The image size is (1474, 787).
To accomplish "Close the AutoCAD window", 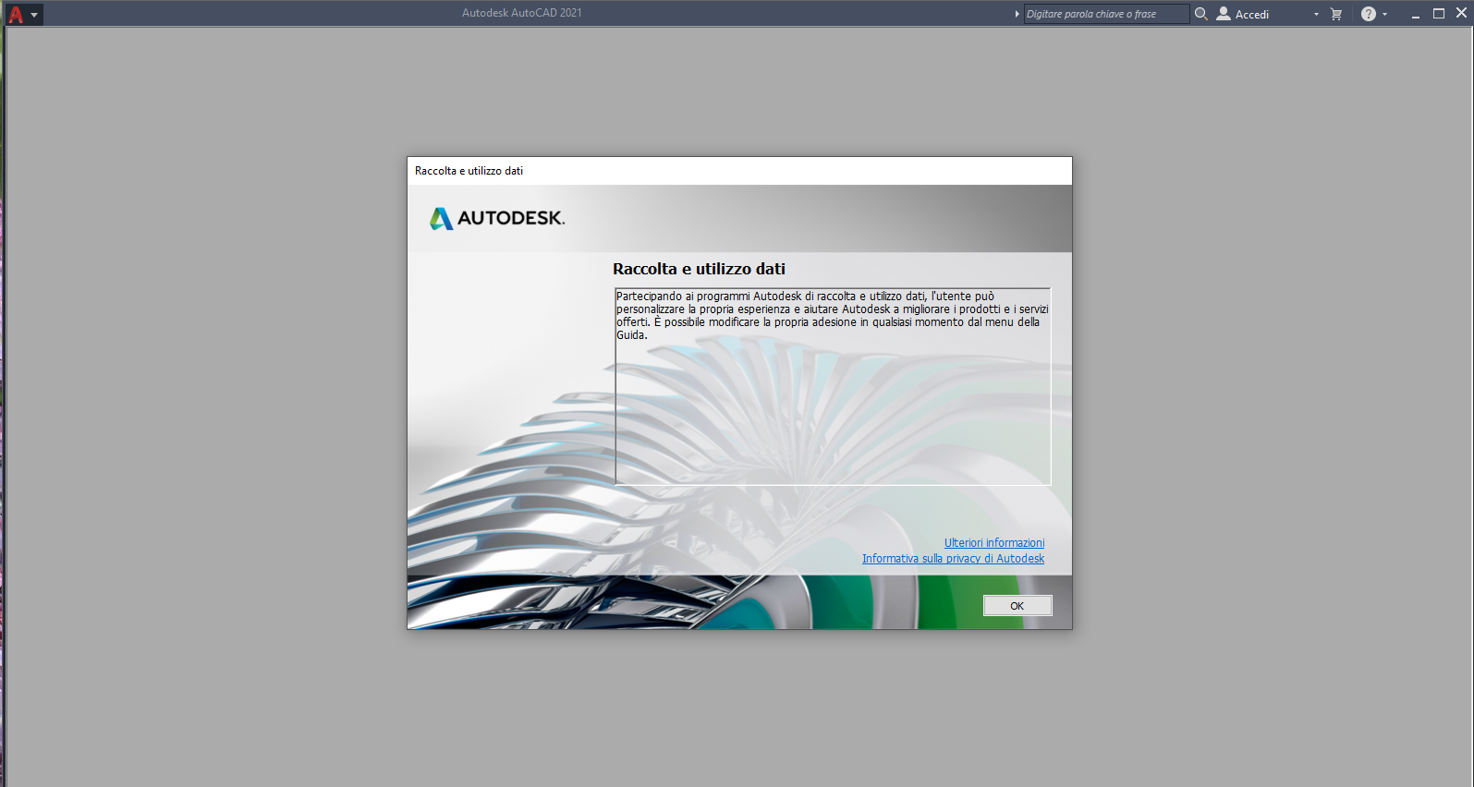I will tap(1462, 14).
